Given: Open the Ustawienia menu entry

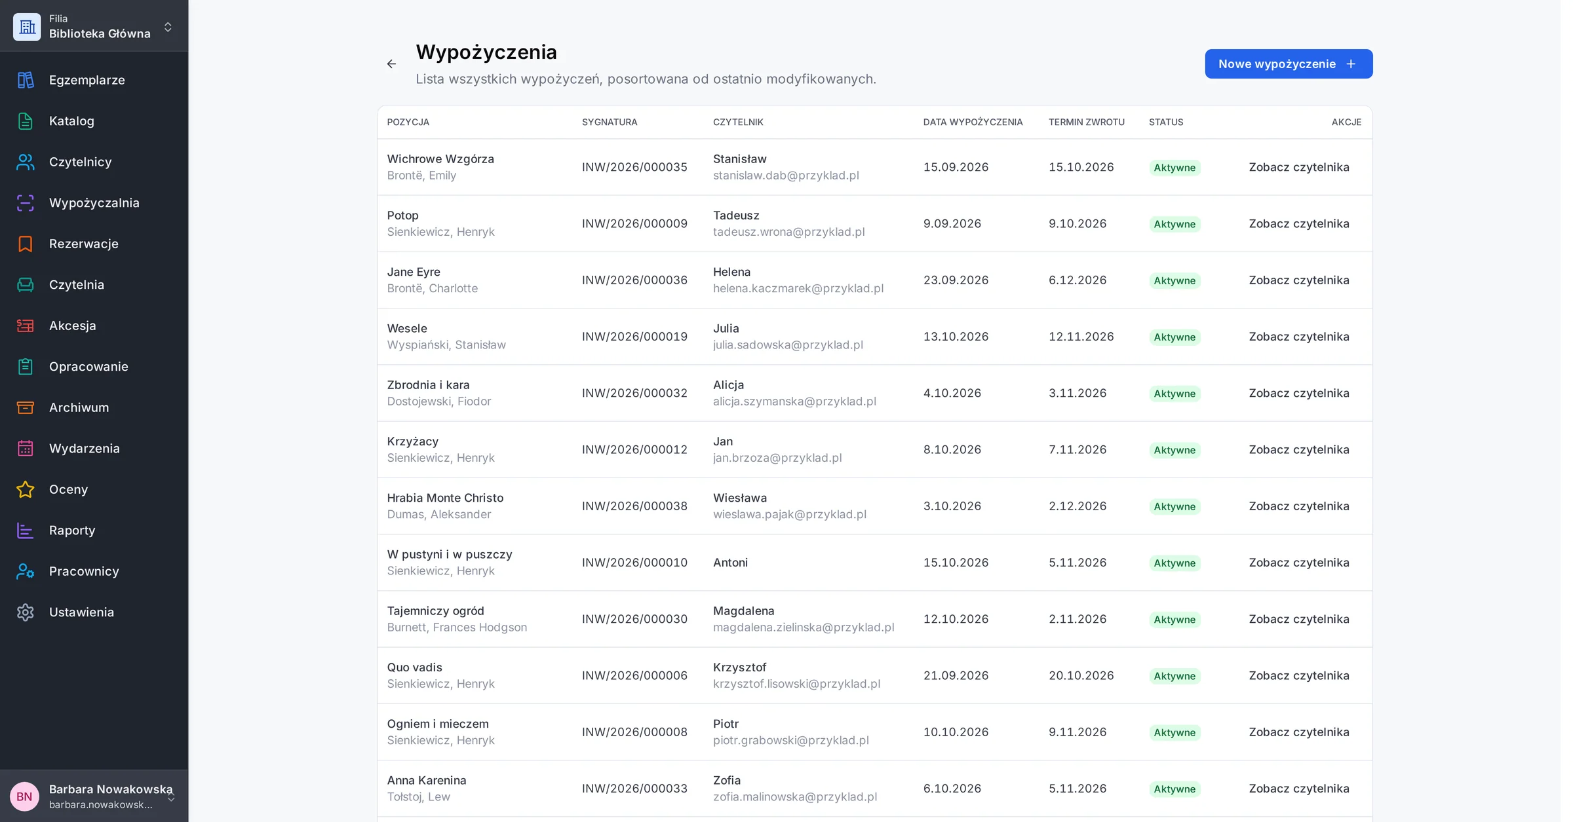Looking at the screenshot, I should click(94, 612).
